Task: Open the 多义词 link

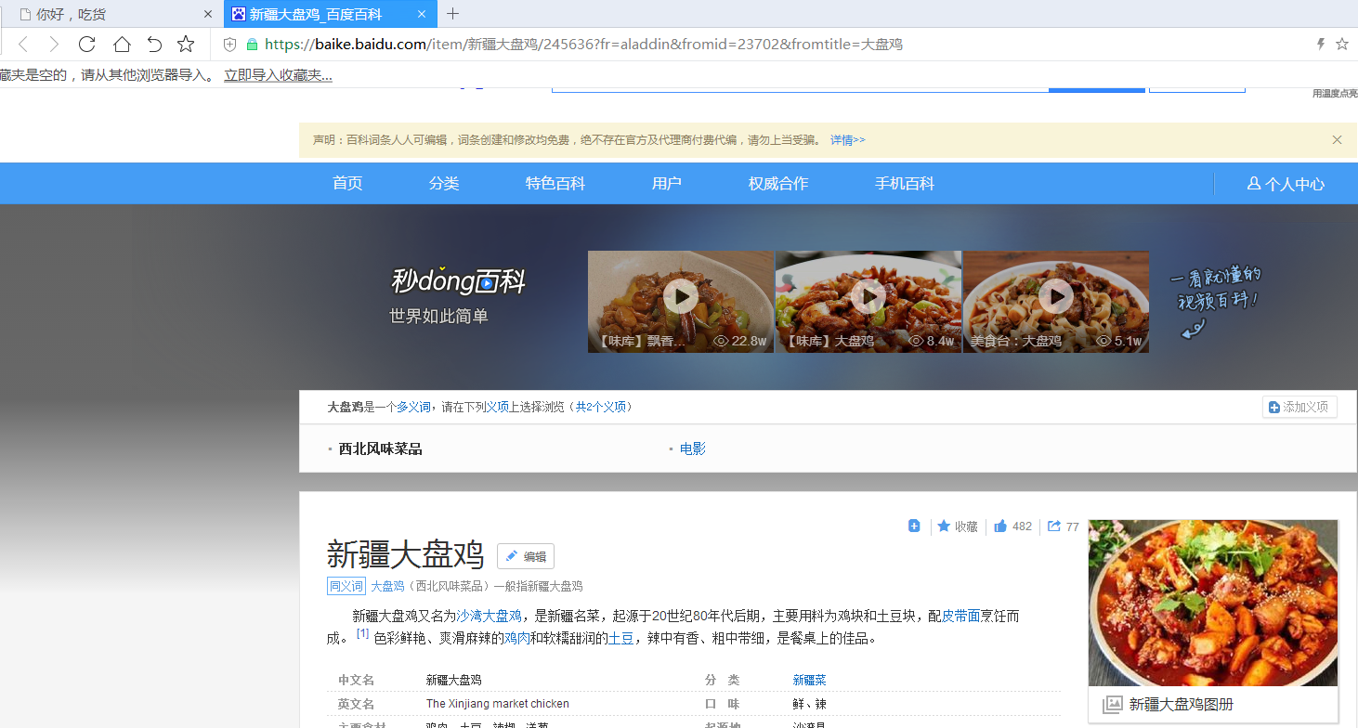Action: [x=413, y=407]
